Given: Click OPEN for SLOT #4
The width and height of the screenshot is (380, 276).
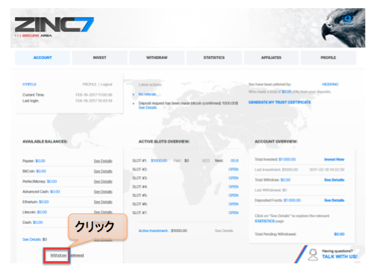Looking at the screenshot, I should 234,186.
